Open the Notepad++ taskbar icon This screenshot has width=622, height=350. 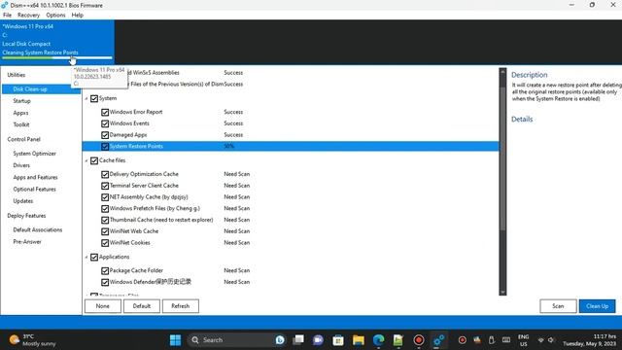point(397,340)
